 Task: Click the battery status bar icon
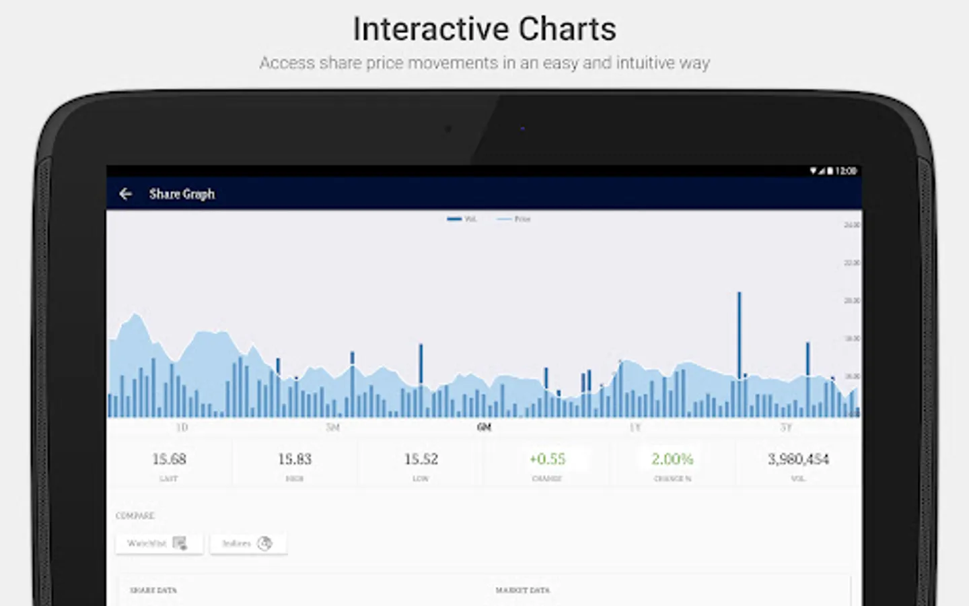pos(830,171)
